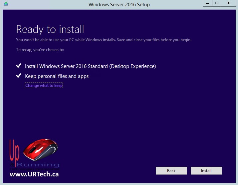
Task: Maximize the Setup window
Action: (x=217, y=3)
